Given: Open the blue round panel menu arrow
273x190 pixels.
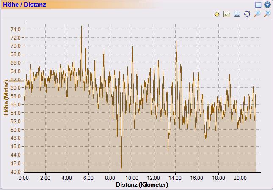Looking at the screenshot, I should click(x=267, y=5).
